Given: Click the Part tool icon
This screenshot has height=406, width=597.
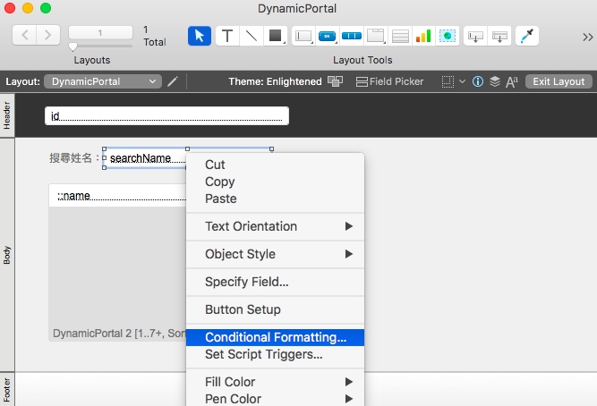Looking at the screenshot, I should click(x=499, y=36).
